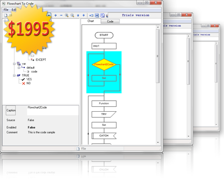This screenshot has width=224, height=182.
Task: Switch to the Code tab
Action: [110, 21]
